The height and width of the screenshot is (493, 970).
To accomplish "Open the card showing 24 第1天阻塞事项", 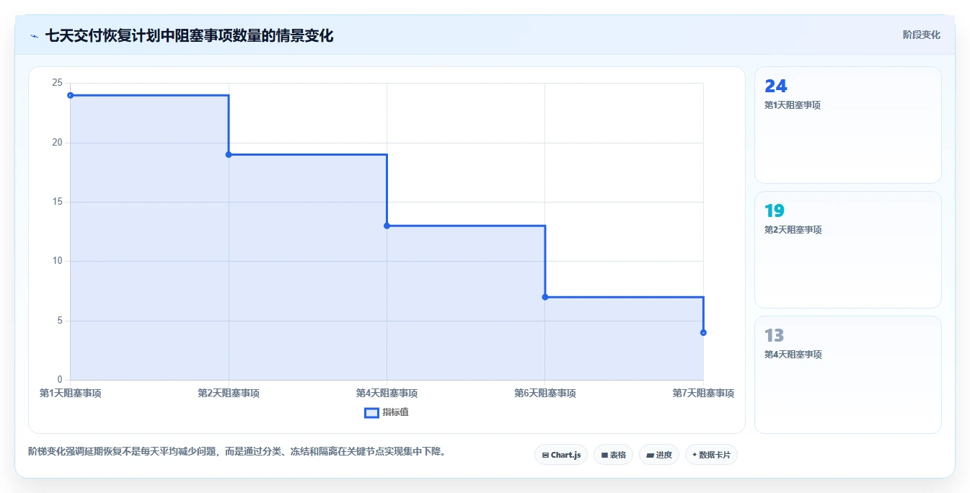I will click(x=848, y=125).
